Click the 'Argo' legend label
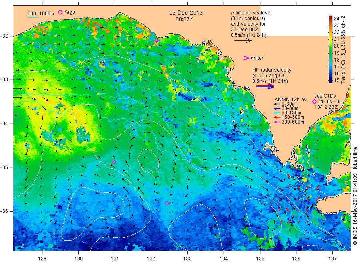The width and height of the screenshot is (360, 264). coord(70,12)
